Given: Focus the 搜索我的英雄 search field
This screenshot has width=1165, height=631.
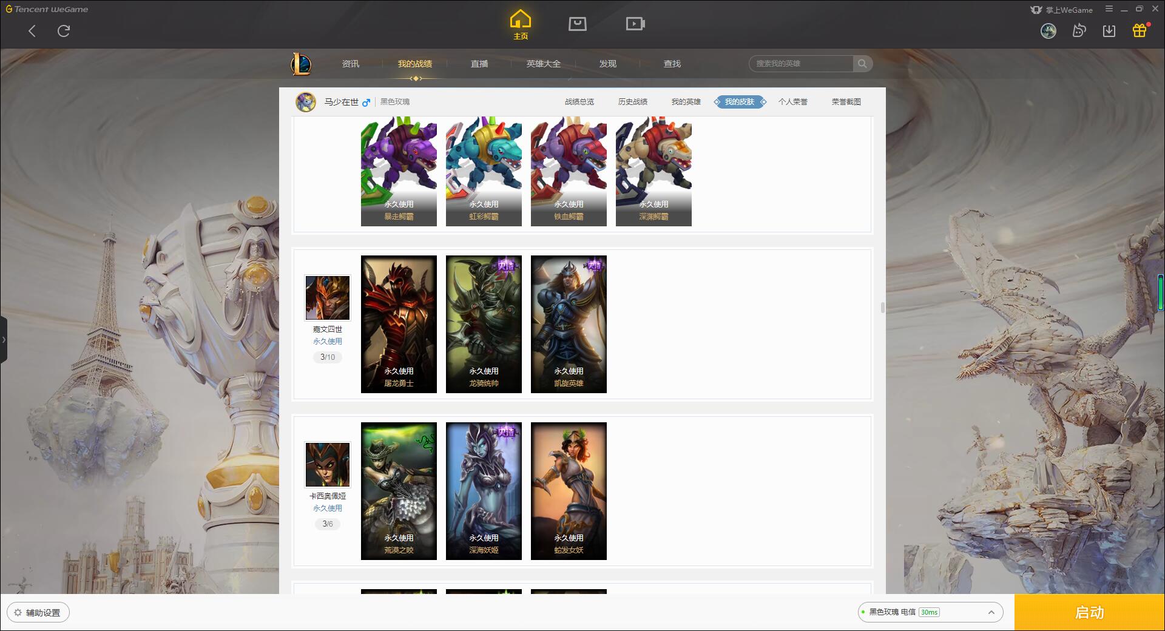Looking at the screenshot, I should (801, 64).
